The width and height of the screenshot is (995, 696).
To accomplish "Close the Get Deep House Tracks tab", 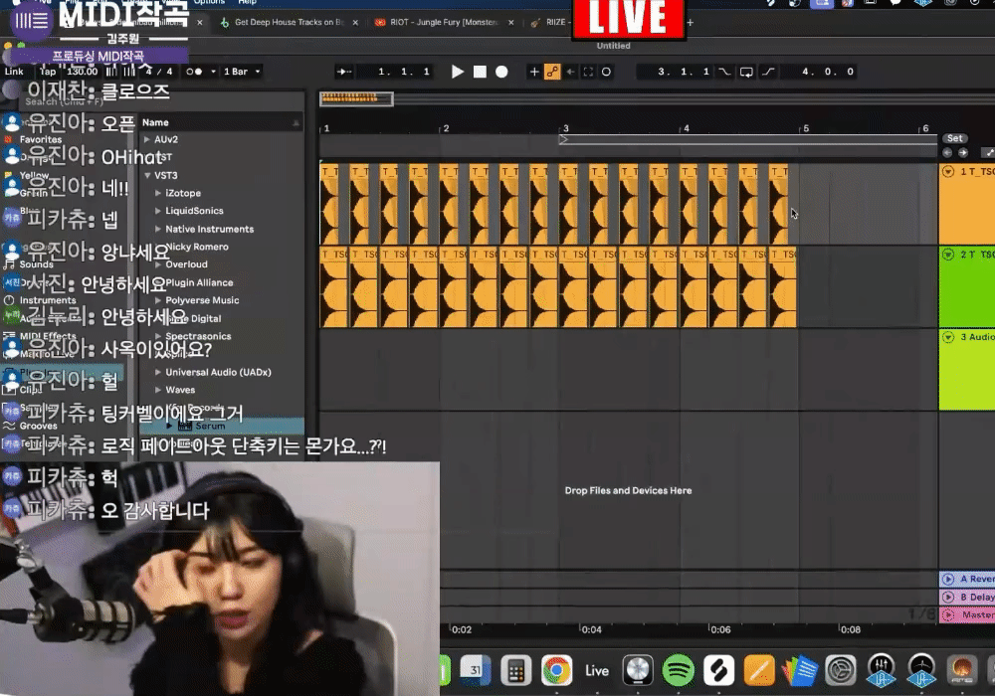I will point(355,22).
